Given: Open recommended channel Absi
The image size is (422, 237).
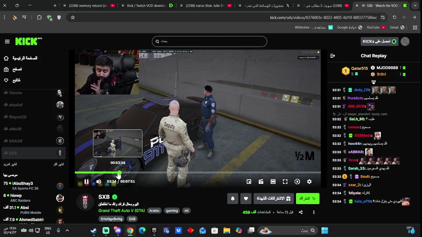Looking at the screenshot, I should coord(33,210).
